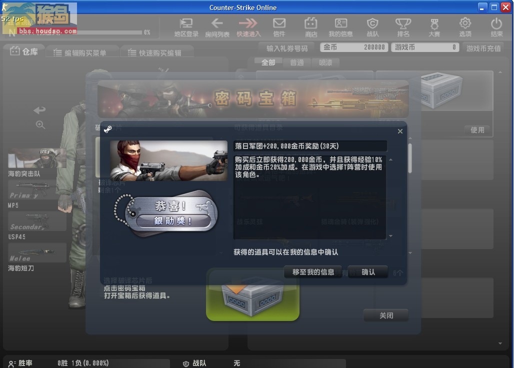The height and width of the screenshot is (368, 514).
Task: Open the shop (商店) icon
Action: pos(311,27)
